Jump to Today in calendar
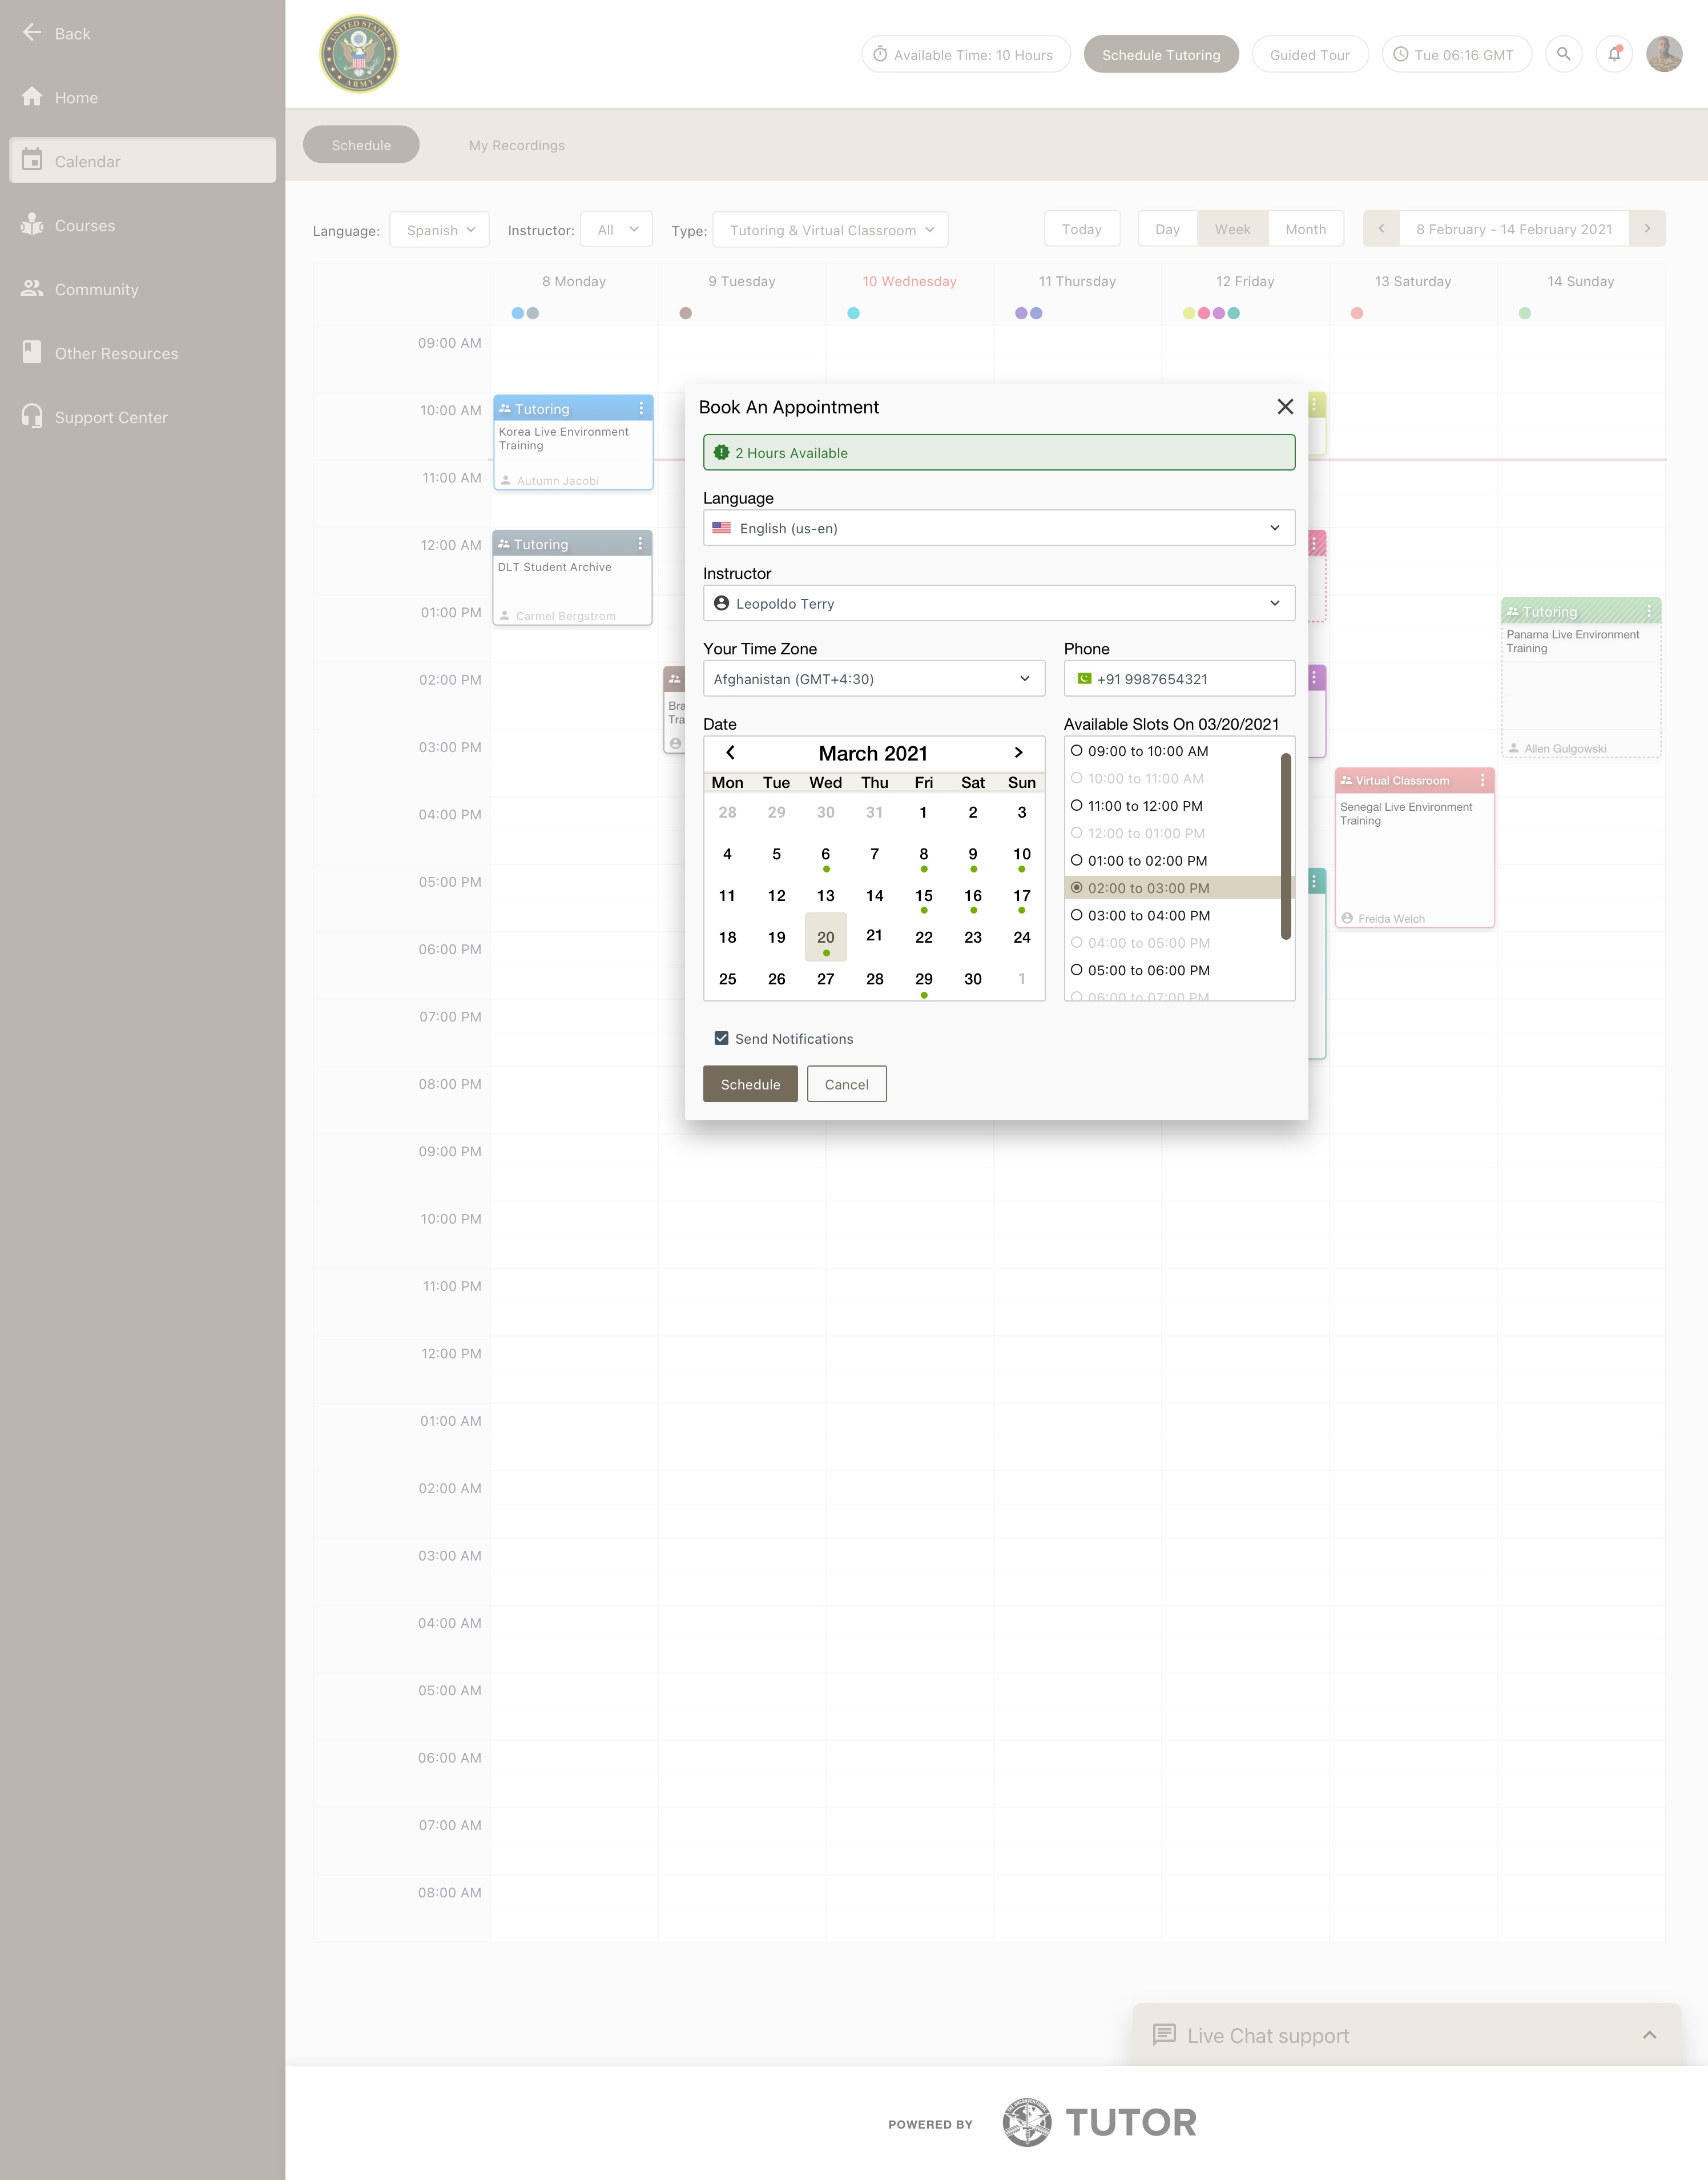 pos(1081,229)
